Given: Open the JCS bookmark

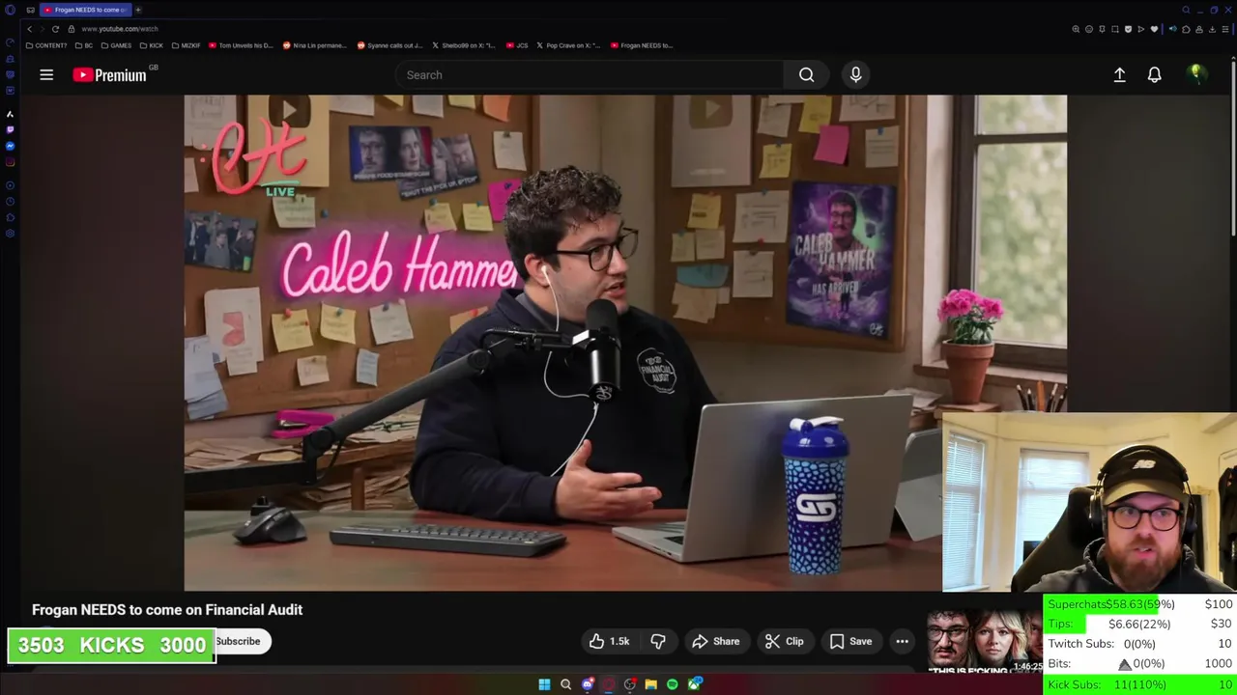Looking at the screenshot, I should click(x=517, y=45).
